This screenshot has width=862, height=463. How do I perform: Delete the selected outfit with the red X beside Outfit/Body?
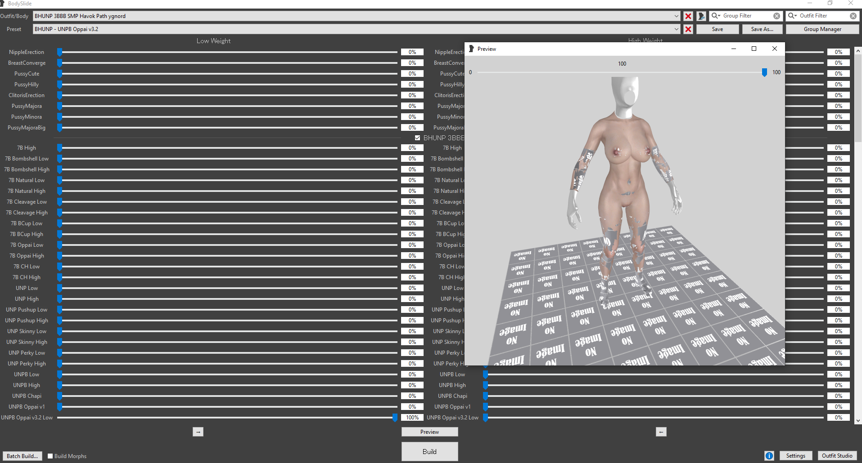[x=688, y=16]
